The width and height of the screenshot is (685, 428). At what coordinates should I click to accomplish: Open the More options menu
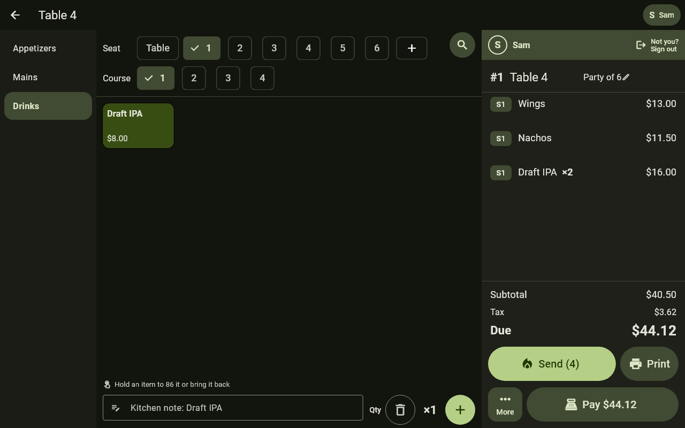(x=505, y=404)
